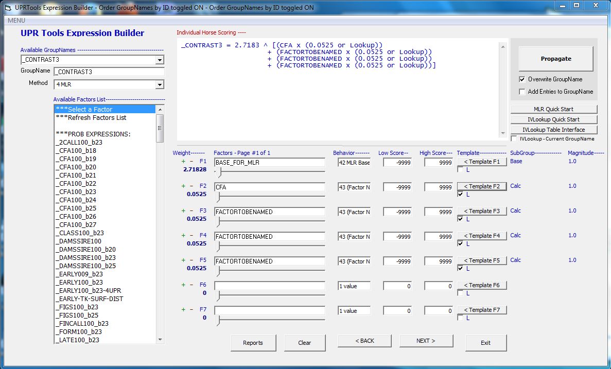Go to previous page with BACK button
Image resolution: width=611 pixels, height=369 pixels.
pos(364,341)
